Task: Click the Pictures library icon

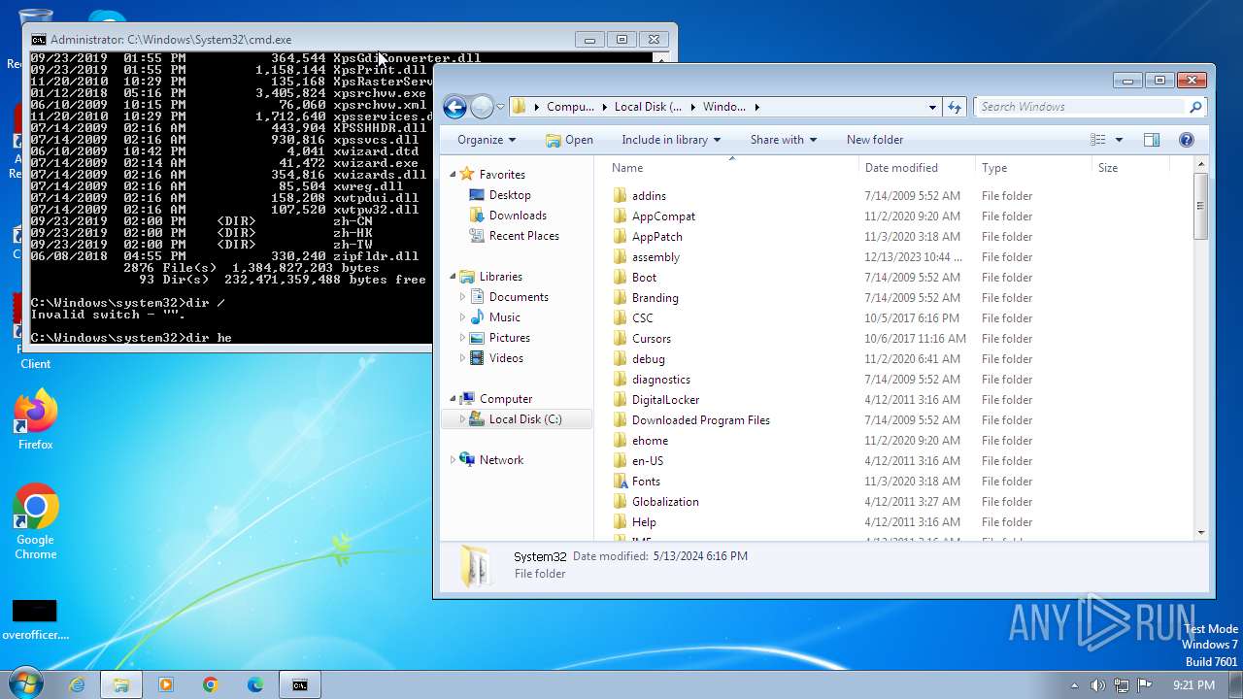Action: tap(477, 338)
